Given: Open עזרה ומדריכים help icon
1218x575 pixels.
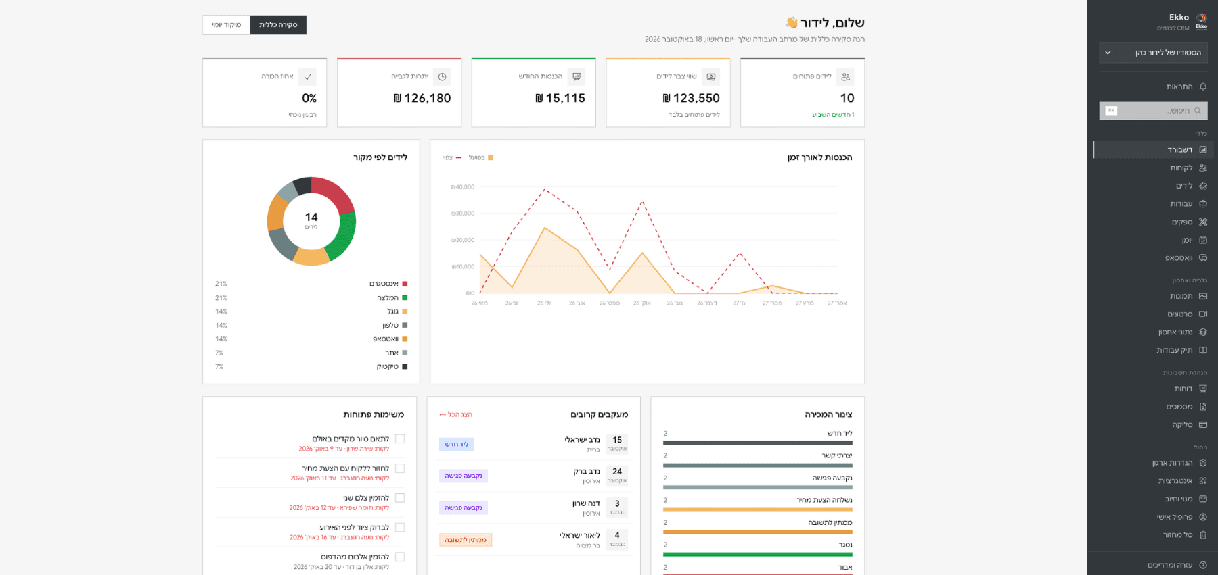Looking at the screenshot, I should click(1203, 565).
